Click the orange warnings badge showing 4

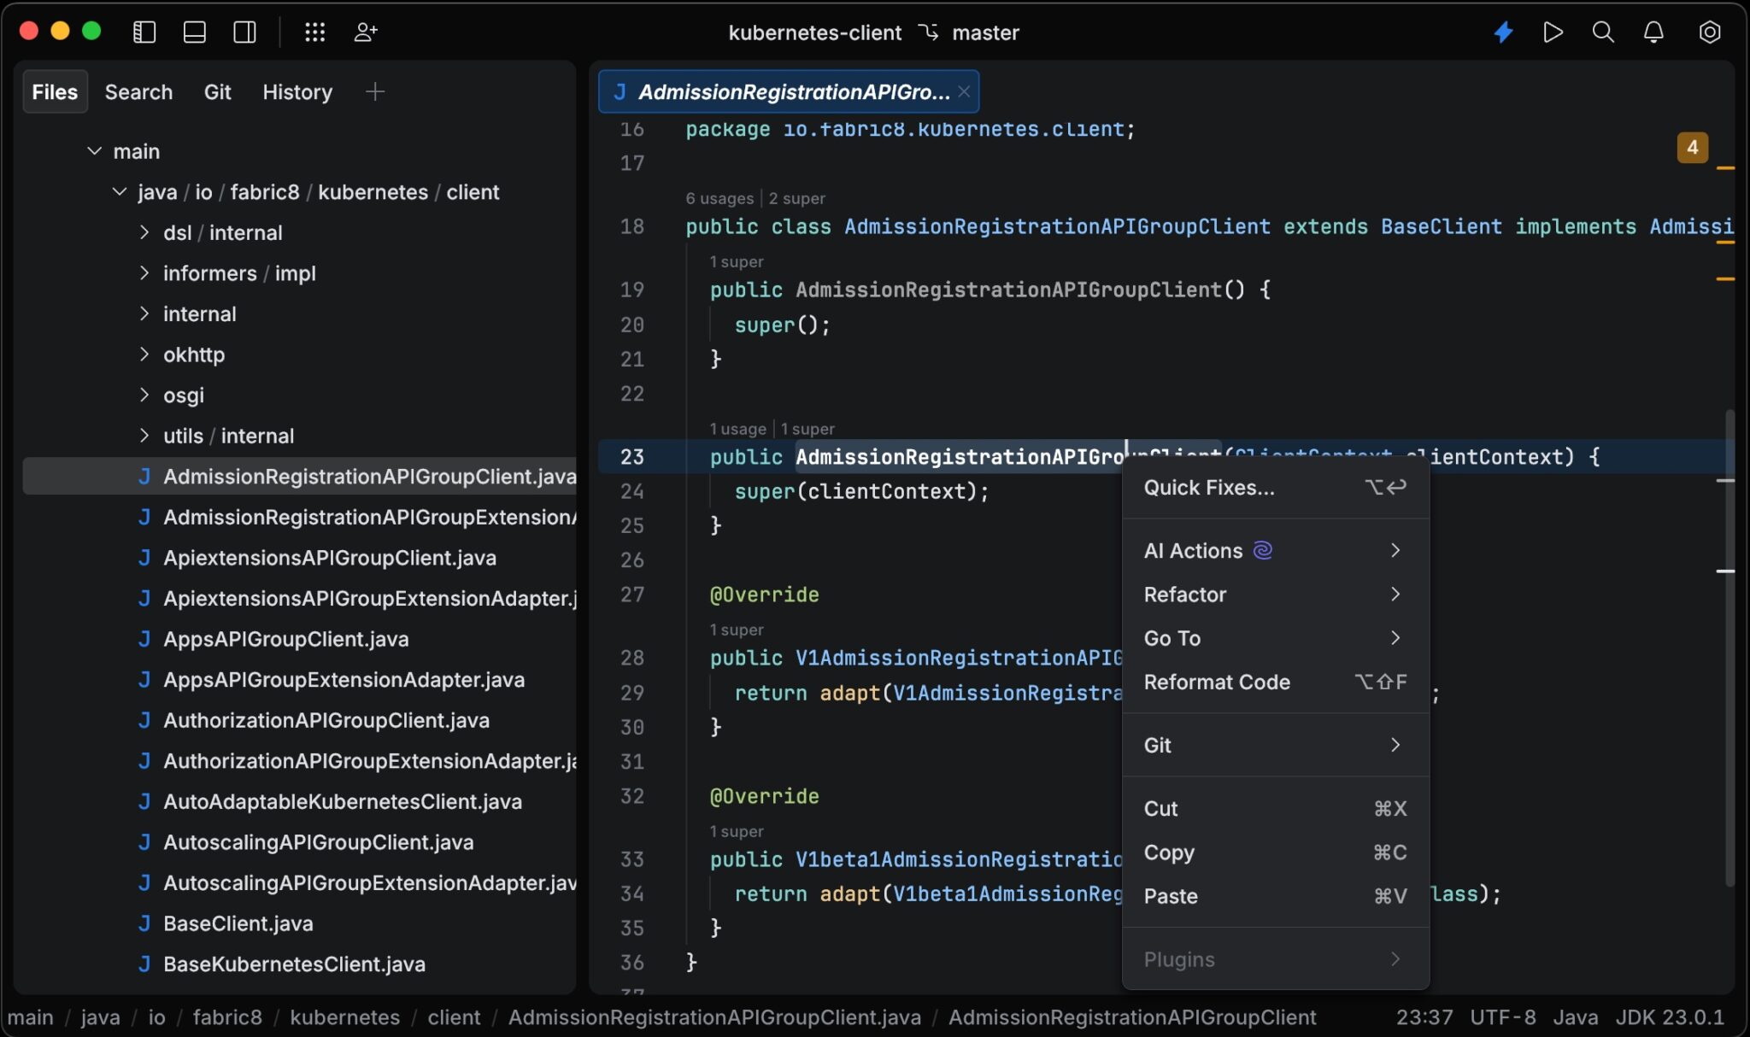(1692, 147)
